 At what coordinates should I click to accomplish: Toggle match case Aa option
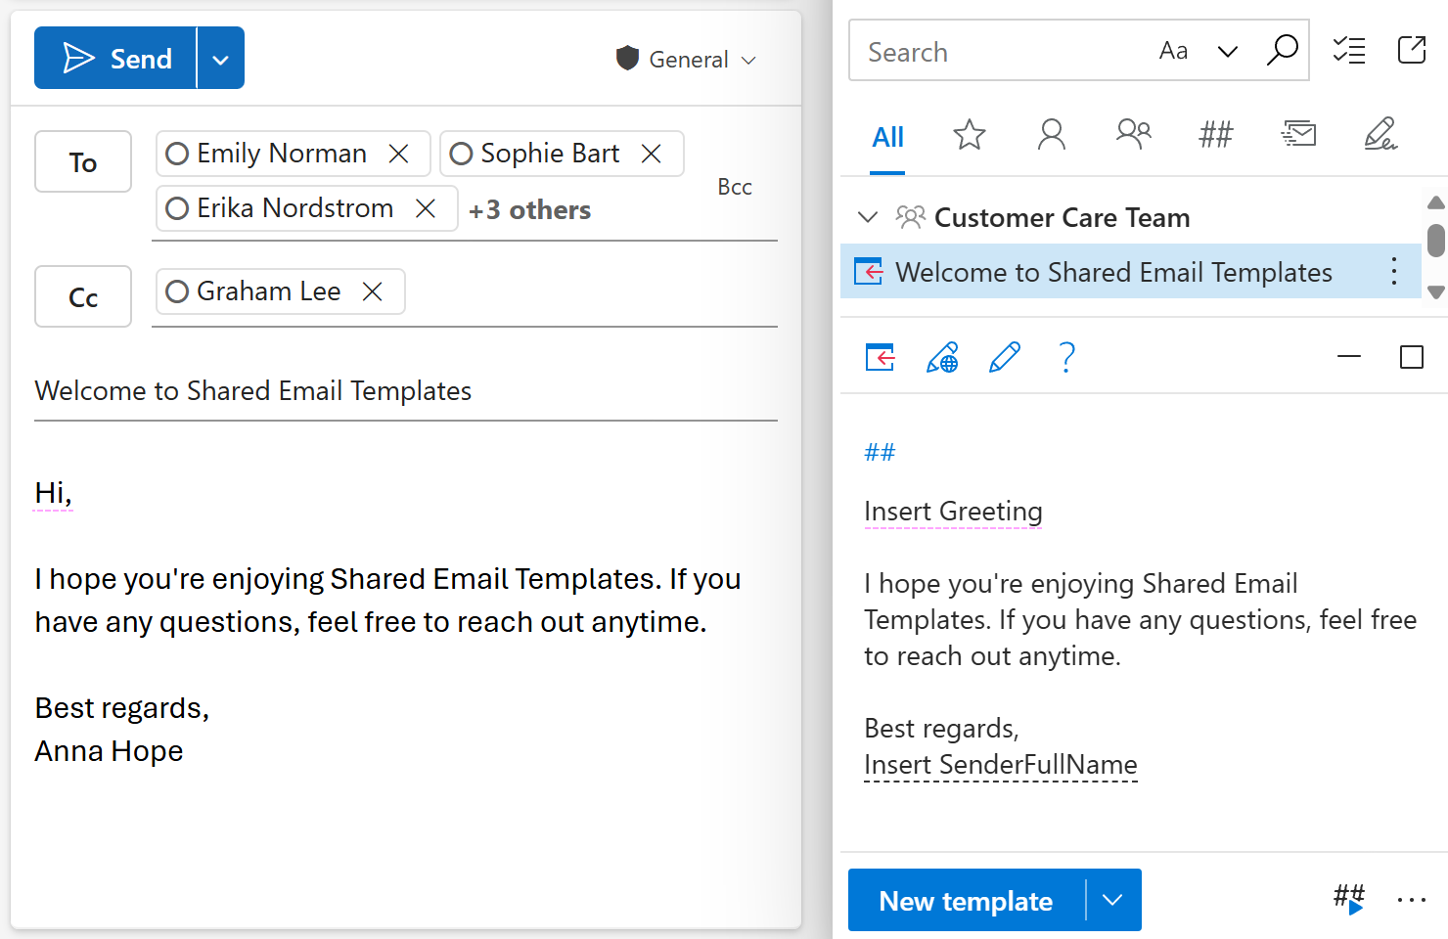click(x=1173, y=51)
